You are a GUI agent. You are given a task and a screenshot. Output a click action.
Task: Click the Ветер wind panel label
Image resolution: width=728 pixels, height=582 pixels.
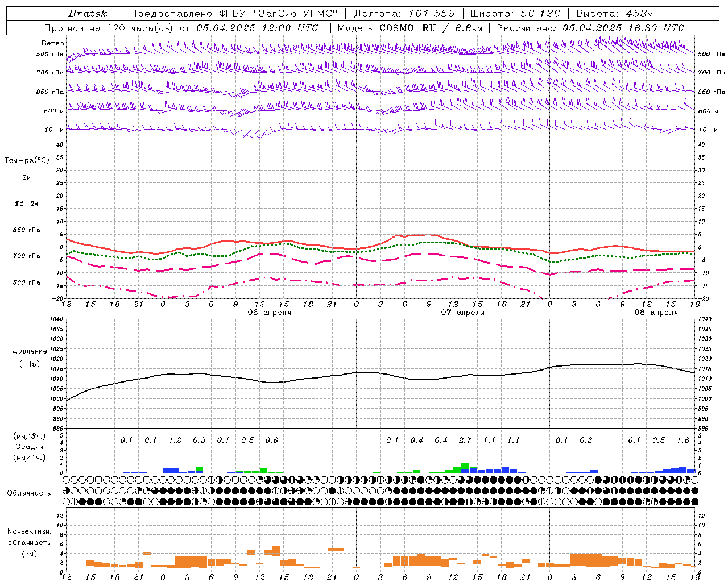[53, 43]
